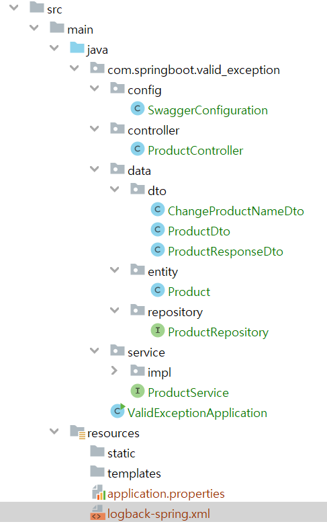Click the blue java source folder icon

point(77,48)
